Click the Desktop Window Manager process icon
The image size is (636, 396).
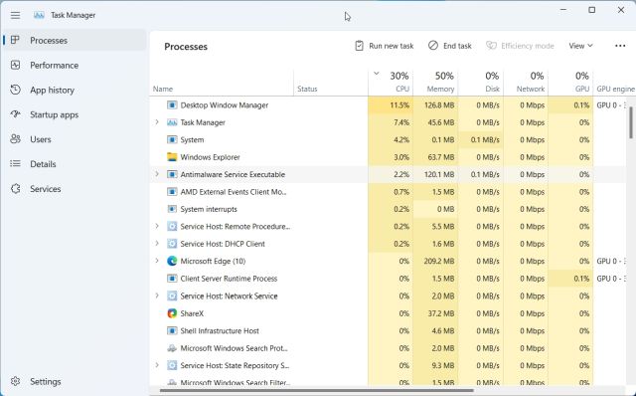[x=172, y=105]
